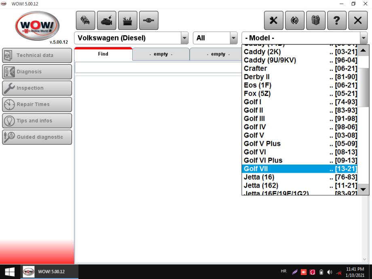This screenshot has width=372, height=279.
Task: Click the network status tray icon
Action: (340, 273)
